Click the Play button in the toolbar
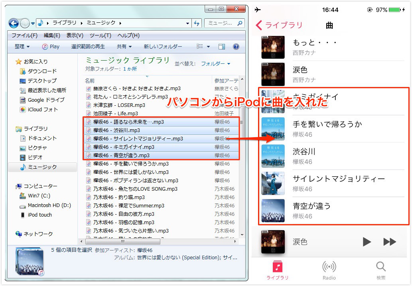412x286 pixels. tap(51, 47)
